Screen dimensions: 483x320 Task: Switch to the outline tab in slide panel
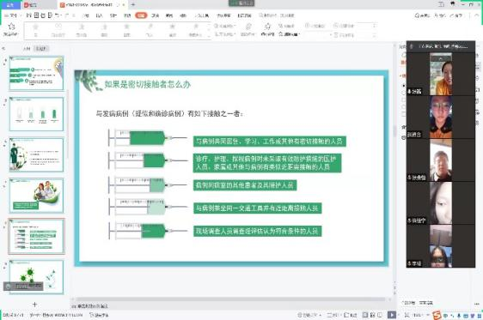click(x=27, y=49)
